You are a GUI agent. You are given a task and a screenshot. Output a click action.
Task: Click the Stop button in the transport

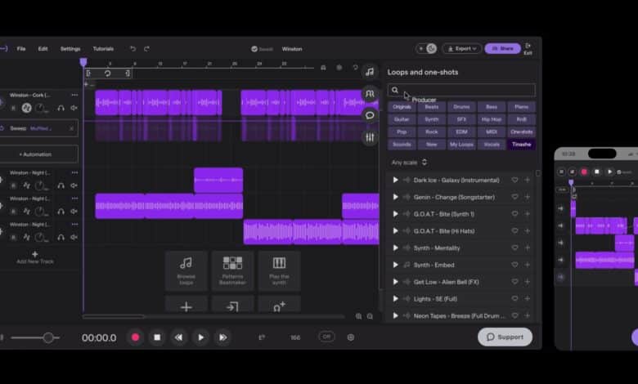point(157,337)
